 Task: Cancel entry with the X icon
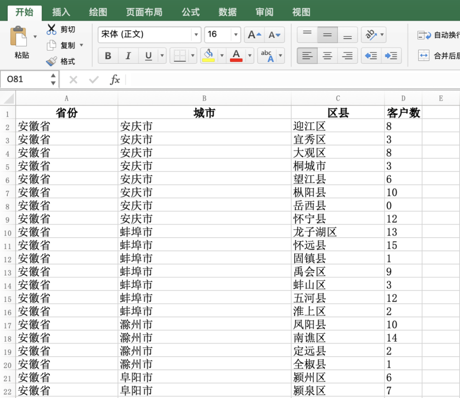73,80
